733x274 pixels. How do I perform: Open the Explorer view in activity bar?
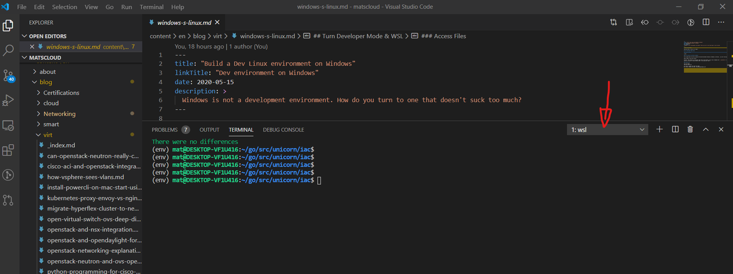pos(9,25)
